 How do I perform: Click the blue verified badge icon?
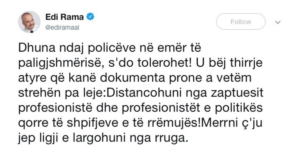pos(90,17)
